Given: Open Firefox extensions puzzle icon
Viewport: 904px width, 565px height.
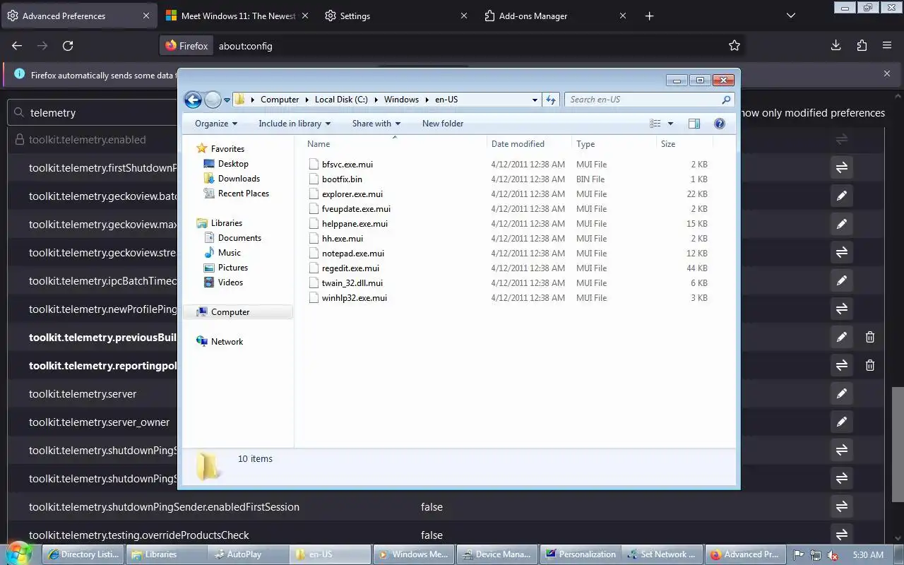Looking at the screenshot, I should click(x=862, y=45).
